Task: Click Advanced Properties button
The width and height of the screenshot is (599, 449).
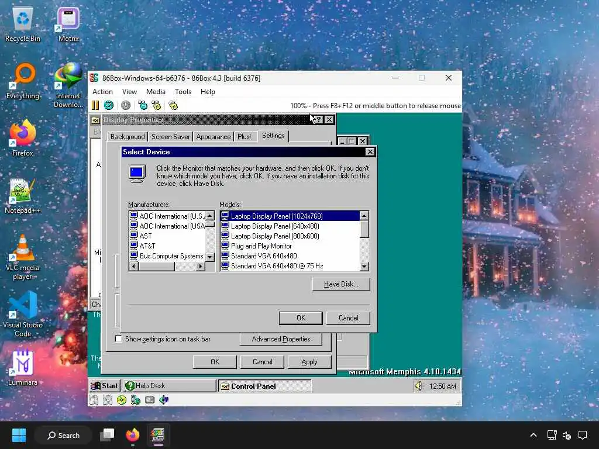Action: tap(281, 339)
